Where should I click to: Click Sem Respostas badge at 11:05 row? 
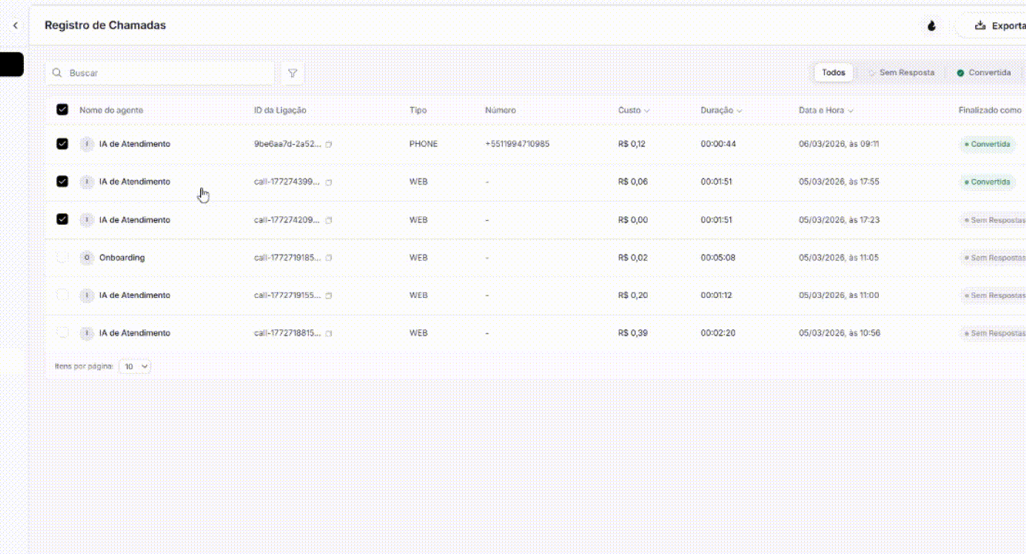coord(993,257)
